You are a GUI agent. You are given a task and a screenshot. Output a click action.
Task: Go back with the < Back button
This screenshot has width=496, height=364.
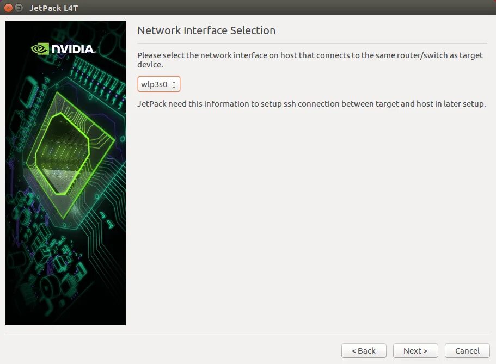point(364,351)
